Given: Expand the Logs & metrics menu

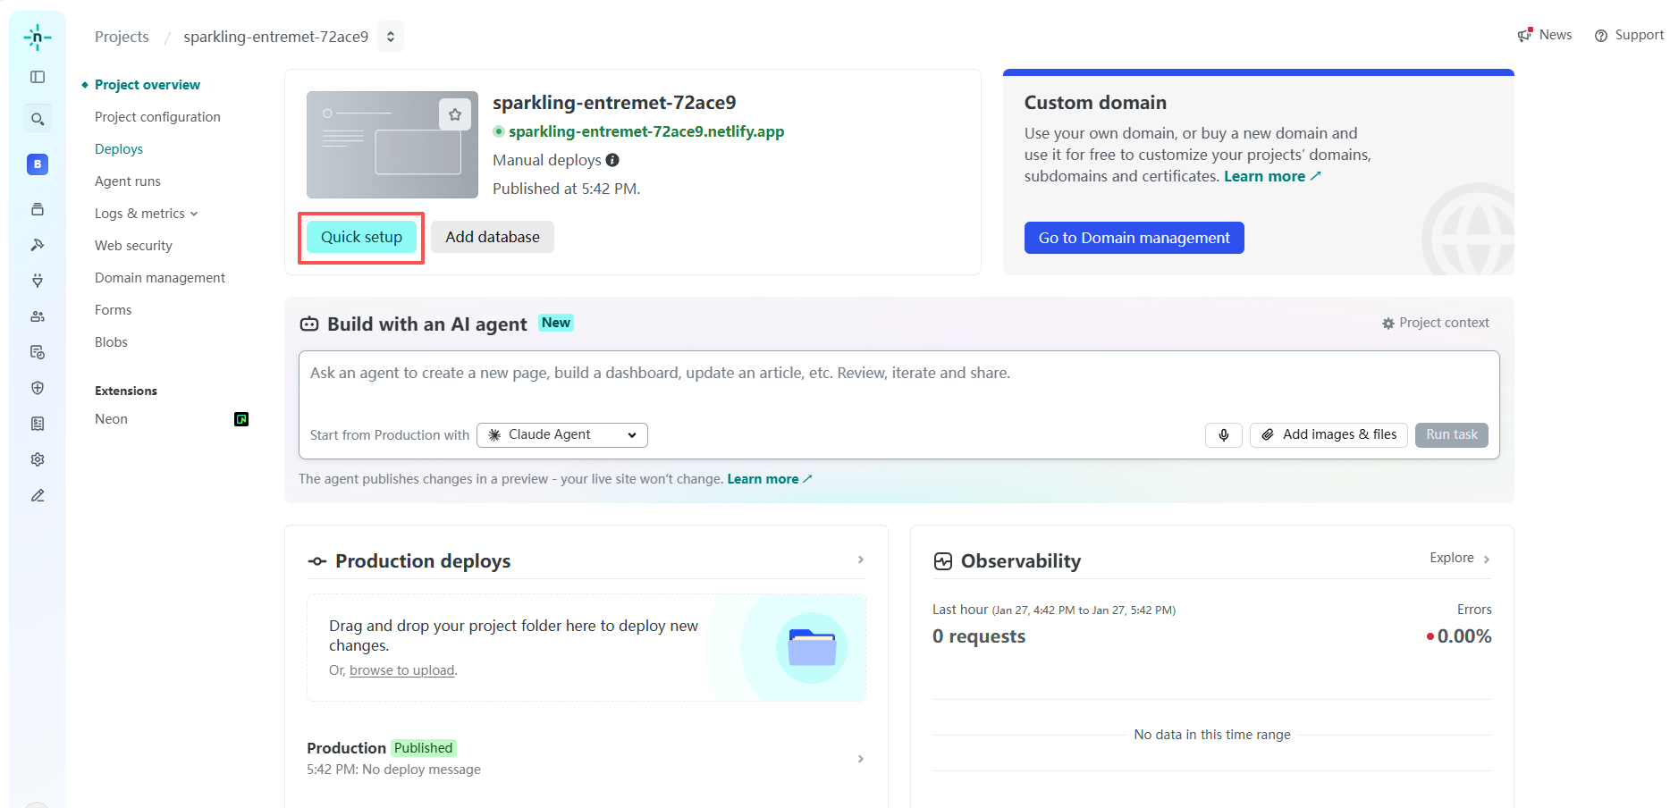Looking at the screenshot, I should (x=147, y=214).
